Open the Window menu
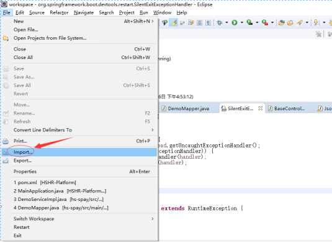 [x=162, y=12]
